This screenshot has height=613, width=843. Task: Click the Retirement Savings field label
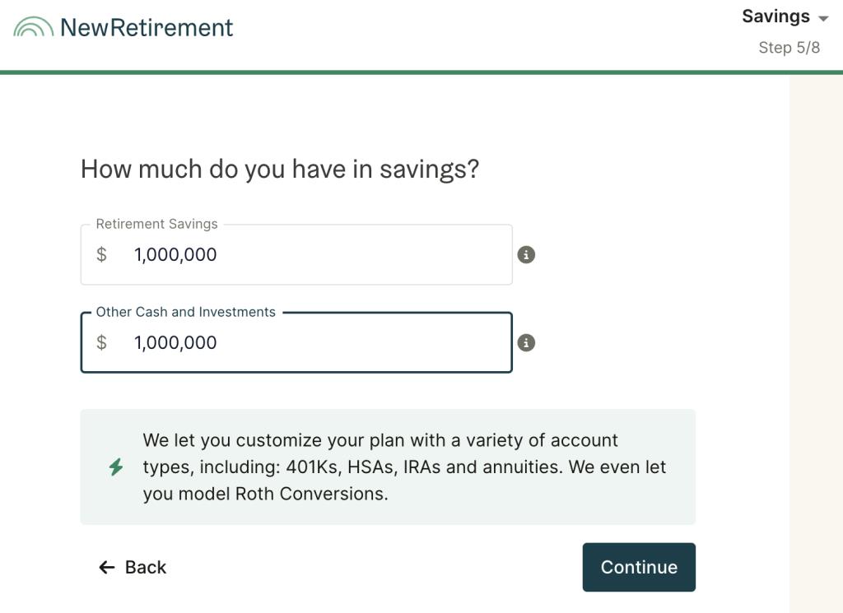pyautogui.click(x=156, y=224)
